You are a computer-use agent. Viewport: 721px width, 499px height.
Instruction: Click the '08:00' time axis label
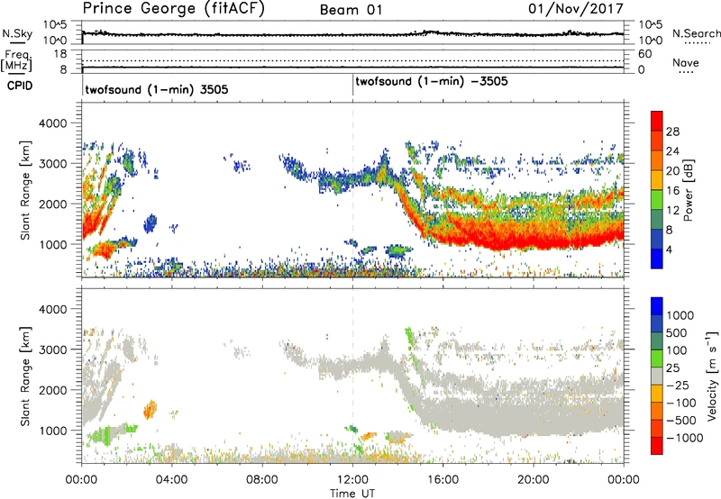click(x=262, y=480)
